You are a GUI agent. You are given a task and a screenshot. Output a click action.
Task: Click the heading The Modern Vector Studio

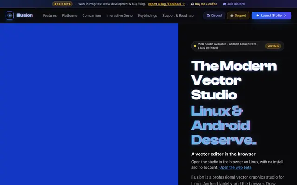(x=234, y=80)
